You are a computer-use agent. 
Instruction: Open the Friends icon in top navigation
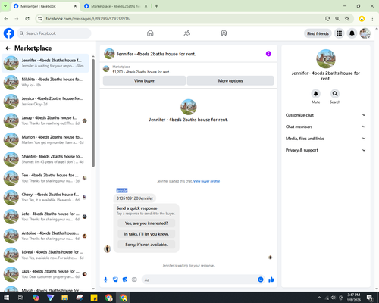click(187, 33)
